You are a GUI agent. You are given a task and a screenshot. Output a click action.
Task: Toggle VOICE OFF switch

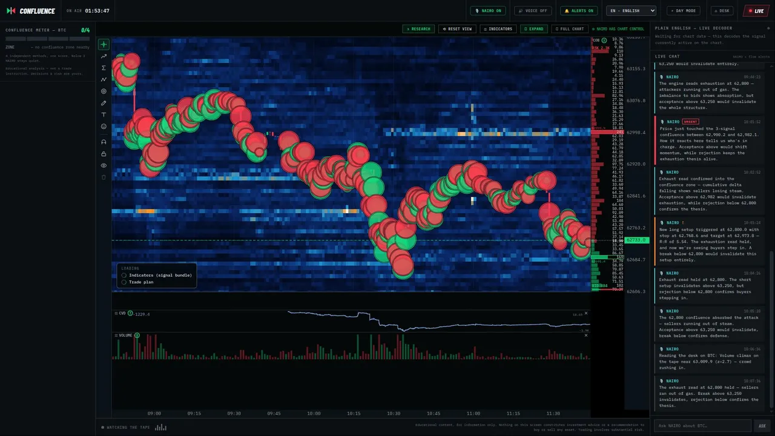click(533, 11)
